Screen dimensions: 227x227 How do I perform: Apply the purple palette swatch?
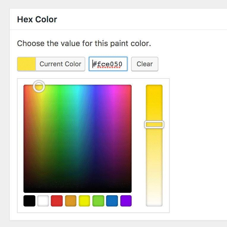[126, 201]
